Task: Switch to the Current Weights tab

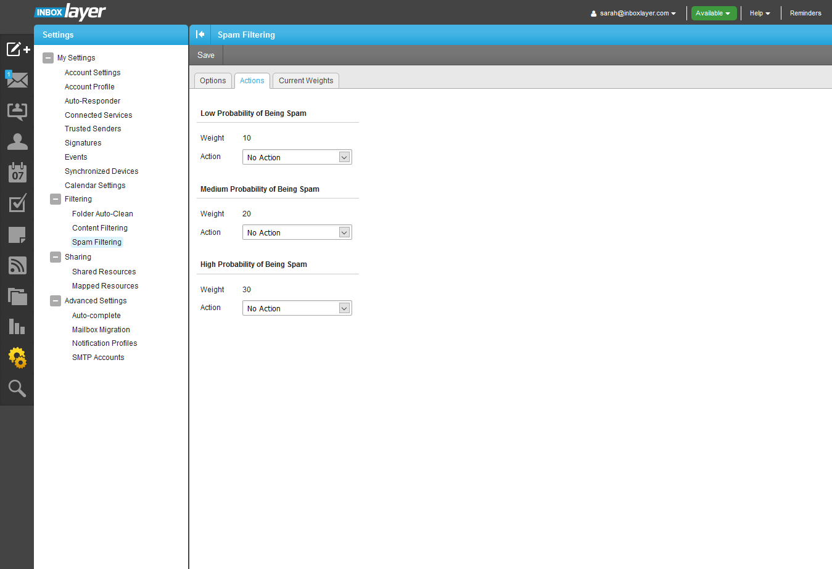Action: coord(306,81)
